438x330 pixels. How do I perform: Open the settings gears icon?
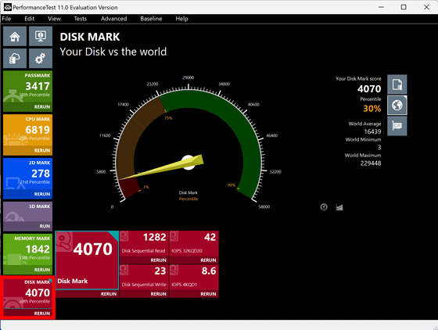click(x=41, y=59)
